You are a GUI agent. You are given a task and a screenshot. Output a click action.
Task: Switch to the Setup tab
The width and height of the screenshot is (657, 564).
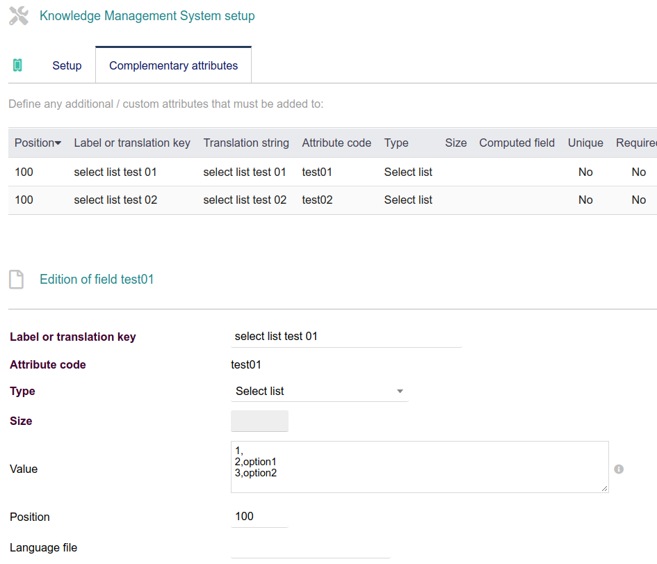[x=66, y=65]
